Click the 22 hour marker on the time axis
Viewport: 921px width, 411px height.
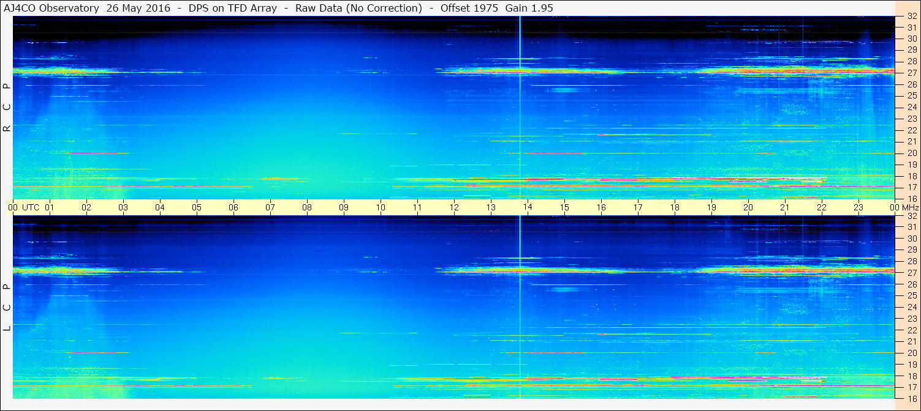tap(822, 207)
